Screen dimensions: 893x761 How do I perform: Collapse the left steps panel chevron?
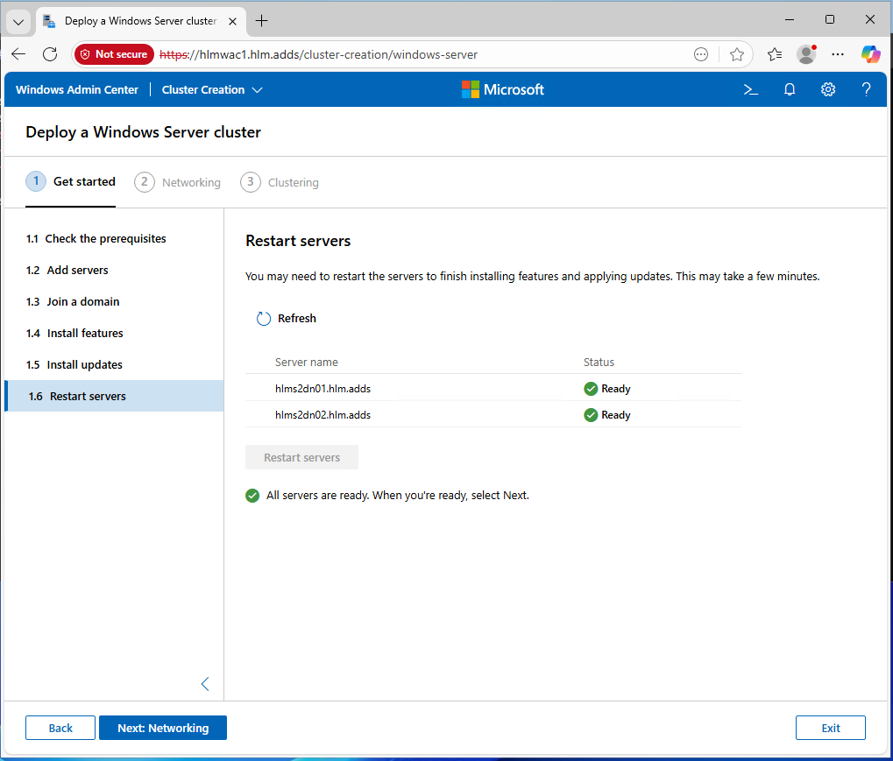tap(205, 684)
